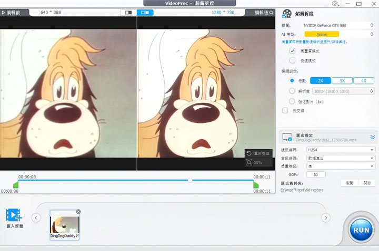Click the export settings monitor-gear icon
This screenshot has width=379, height=251.
(x=287, y=137)
